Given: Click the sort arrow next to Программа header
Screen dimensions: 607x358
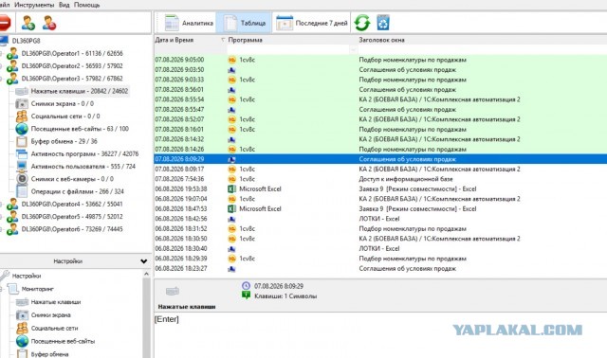Looking at the screenshot, I should [x=223, y=40].
